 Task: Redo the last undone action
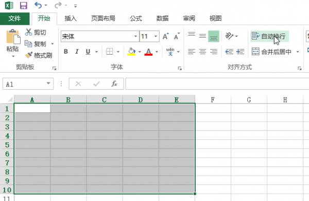click(x=58, y=5)
